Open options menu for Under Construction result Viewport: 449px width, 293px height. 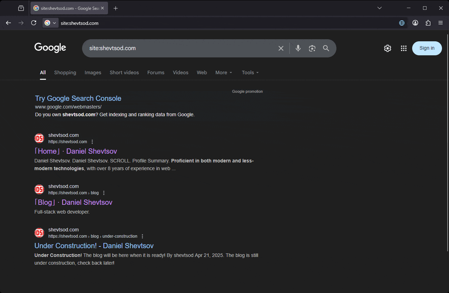pyautogui.click(x=142, y=236)
